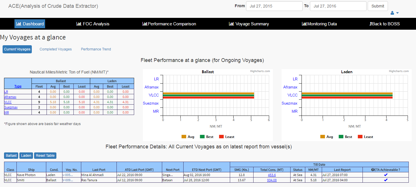Expand the user dropdown caret
This screenshot has width=416, height=187.
pos(397,13)
